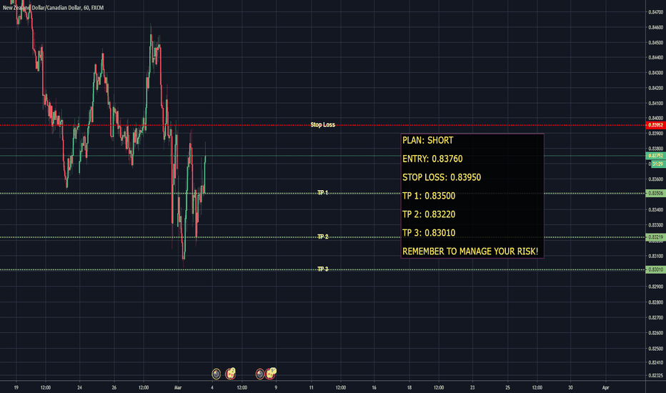The image size is (666, 393).
Task: Click the Mar date label on time axis
Action: 177,387
